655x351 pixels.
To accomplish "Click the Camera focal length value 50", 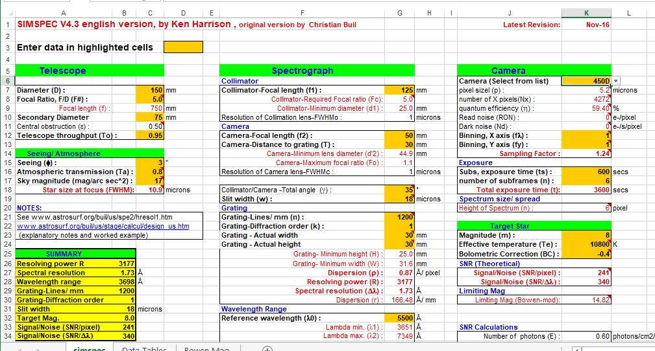I will pyautogui.click(x=399, y=135).
